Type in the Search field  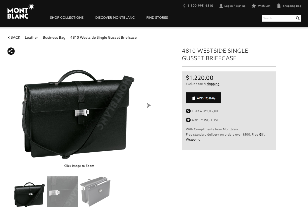coord(278,18)
